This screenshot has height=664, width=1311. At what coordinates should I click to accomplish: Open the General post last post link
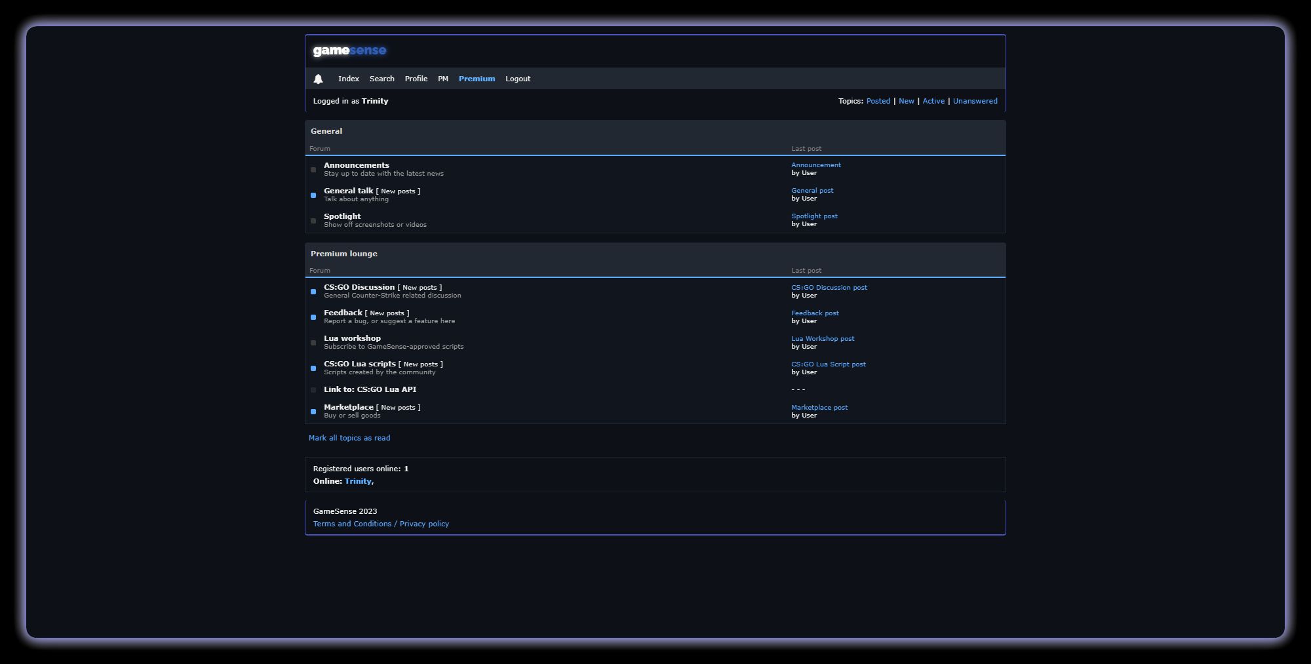(x=812, y=191)
